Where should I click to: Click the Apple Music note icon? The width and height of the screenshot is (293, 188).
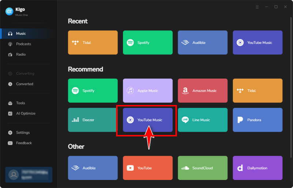click(130, 91)
